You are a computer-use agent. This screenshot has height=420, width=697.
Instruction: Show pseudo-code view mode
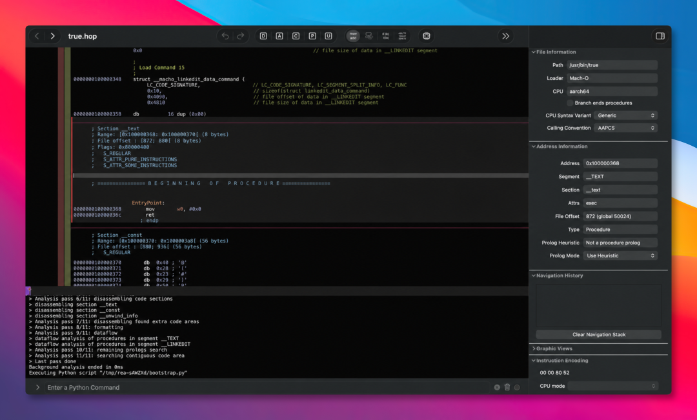click(385, 36)
